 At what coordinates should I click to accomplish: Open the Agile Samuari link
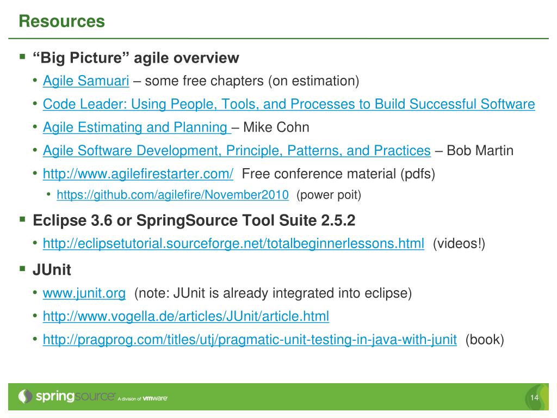[86, 81]
